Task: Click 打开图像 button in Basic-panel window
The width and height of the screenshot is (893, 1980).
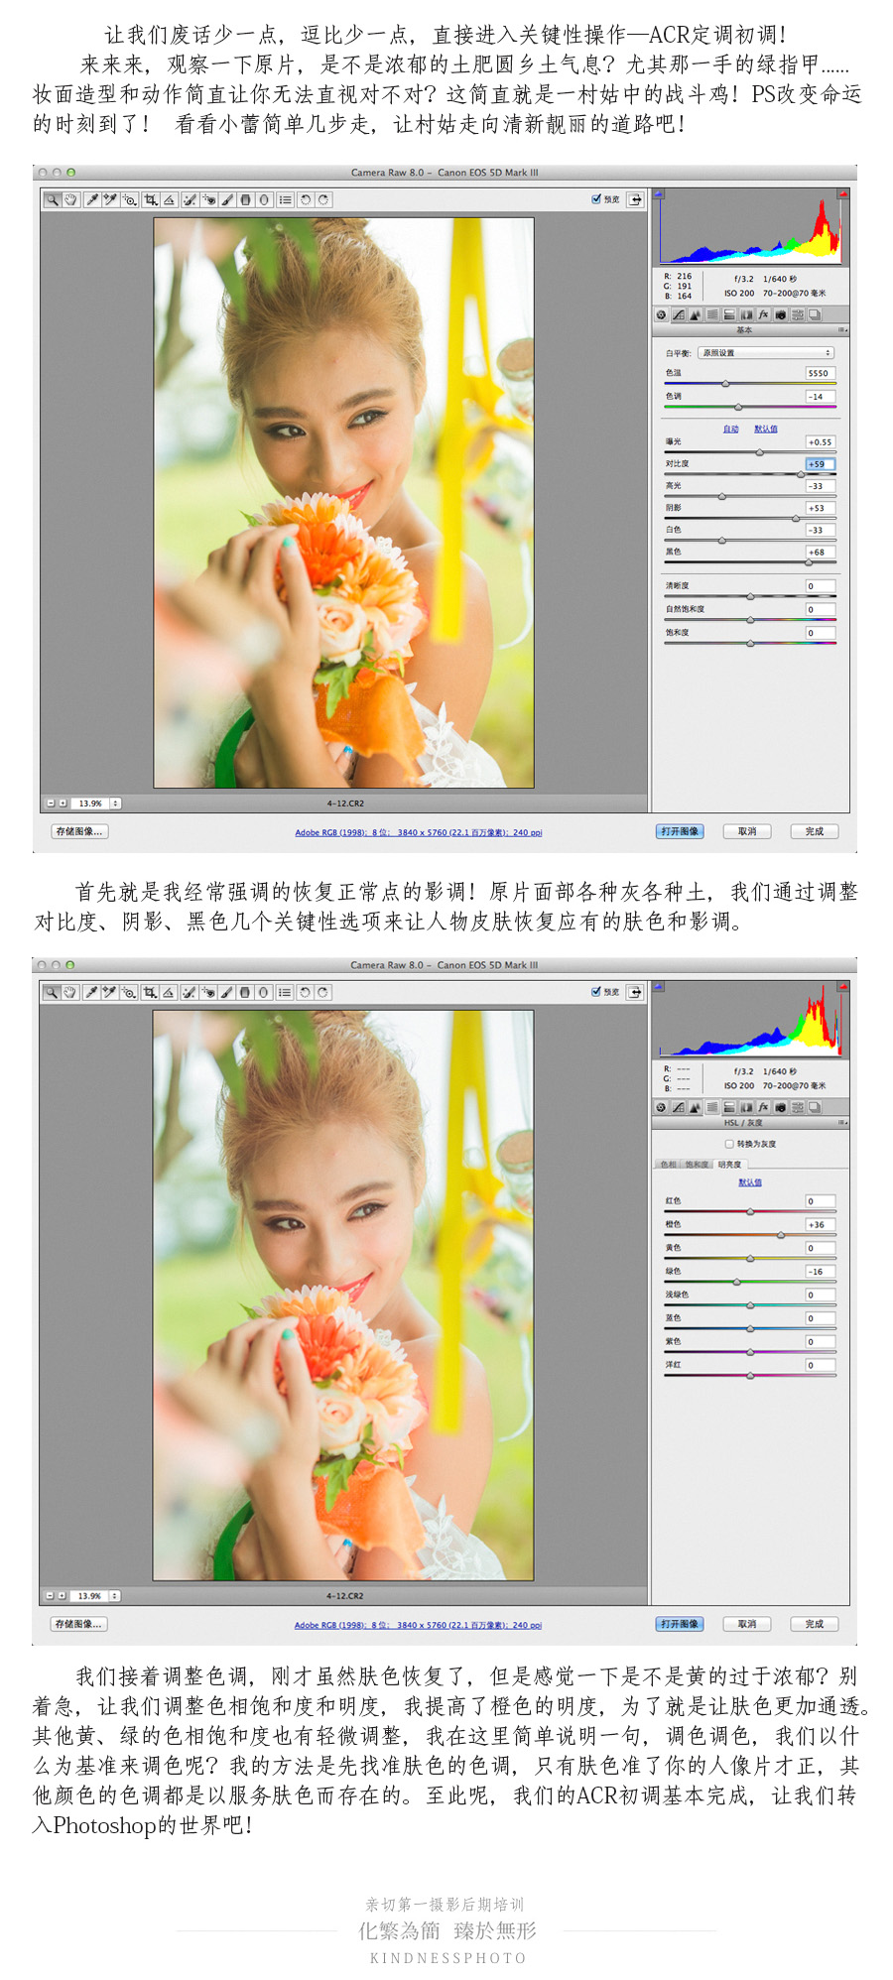Action: 680,832
